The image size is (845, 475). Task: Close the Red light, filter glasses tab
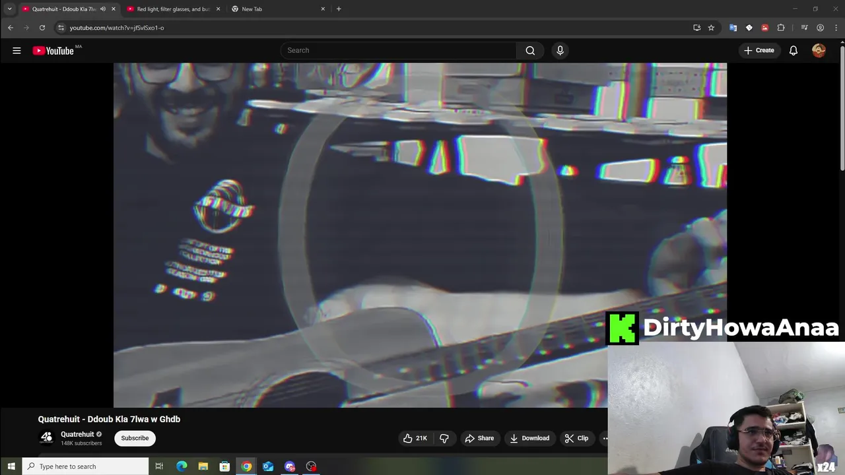tap(218, 9)
